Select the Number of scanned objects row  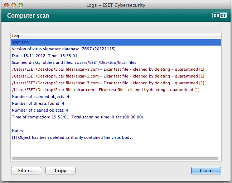tap(40, 97)
